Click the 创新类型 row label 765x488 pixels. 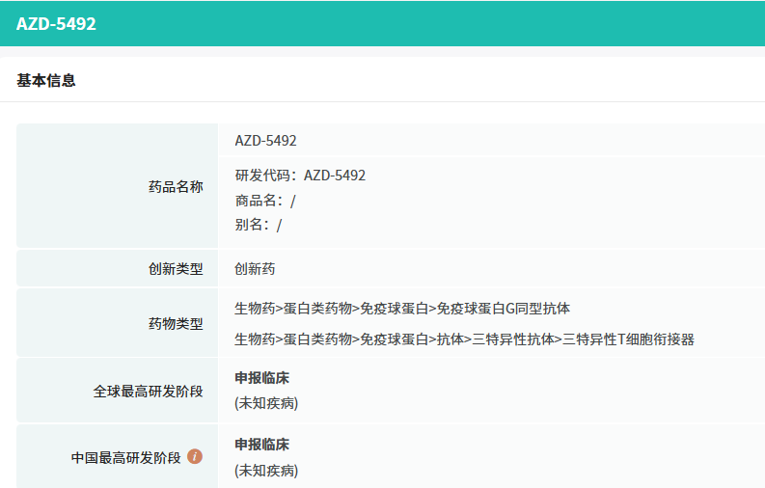176,269
